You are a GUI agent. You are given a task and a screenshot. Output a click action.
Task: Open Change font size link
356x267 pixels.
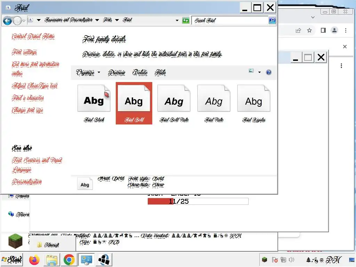pyautogui.click(x=27, y=110)
